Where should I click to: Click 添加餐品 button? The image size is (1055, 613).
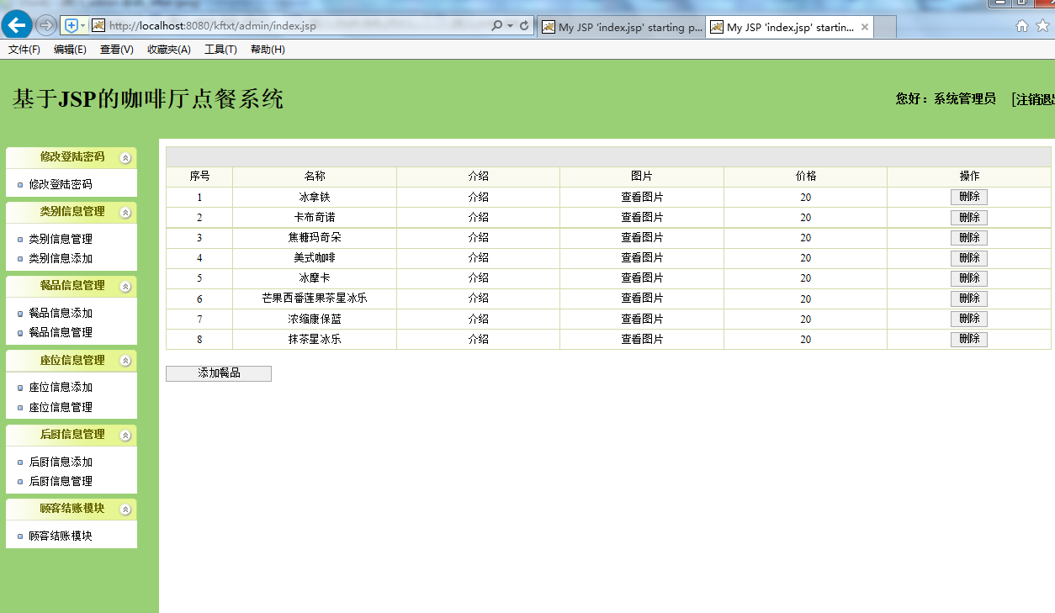click(219, 373)
